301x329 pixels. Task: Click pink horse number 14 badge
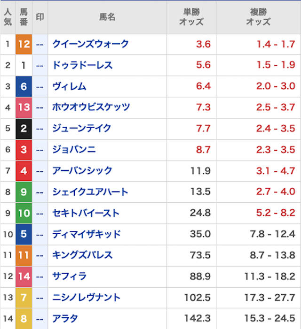tap(24, 276)
